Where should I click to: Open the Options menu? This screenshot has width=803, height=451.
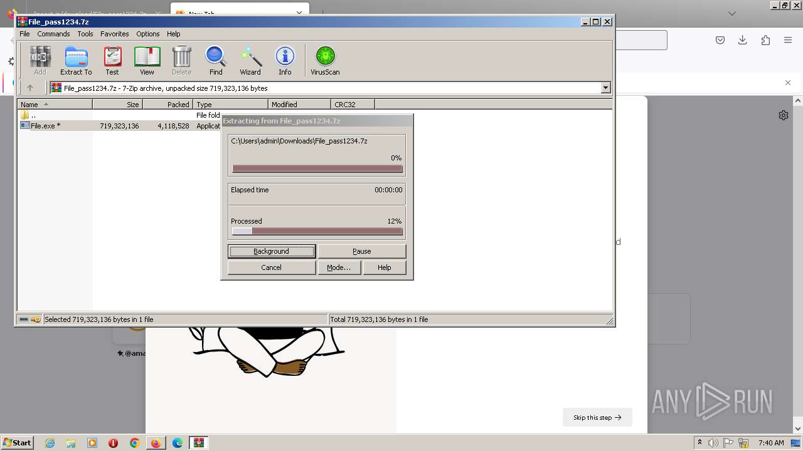click(148, 34)
